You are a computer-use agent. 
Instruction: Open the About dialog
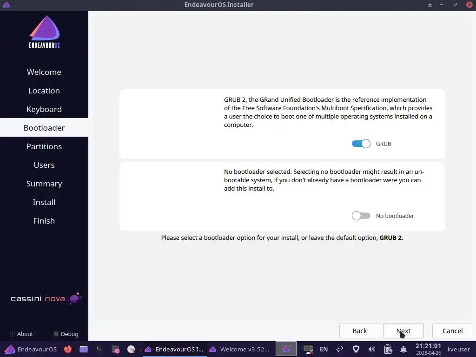(21, 334)
